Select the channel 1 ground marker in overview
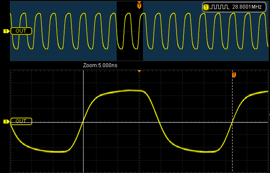The image size is (270, 173). 6,31
